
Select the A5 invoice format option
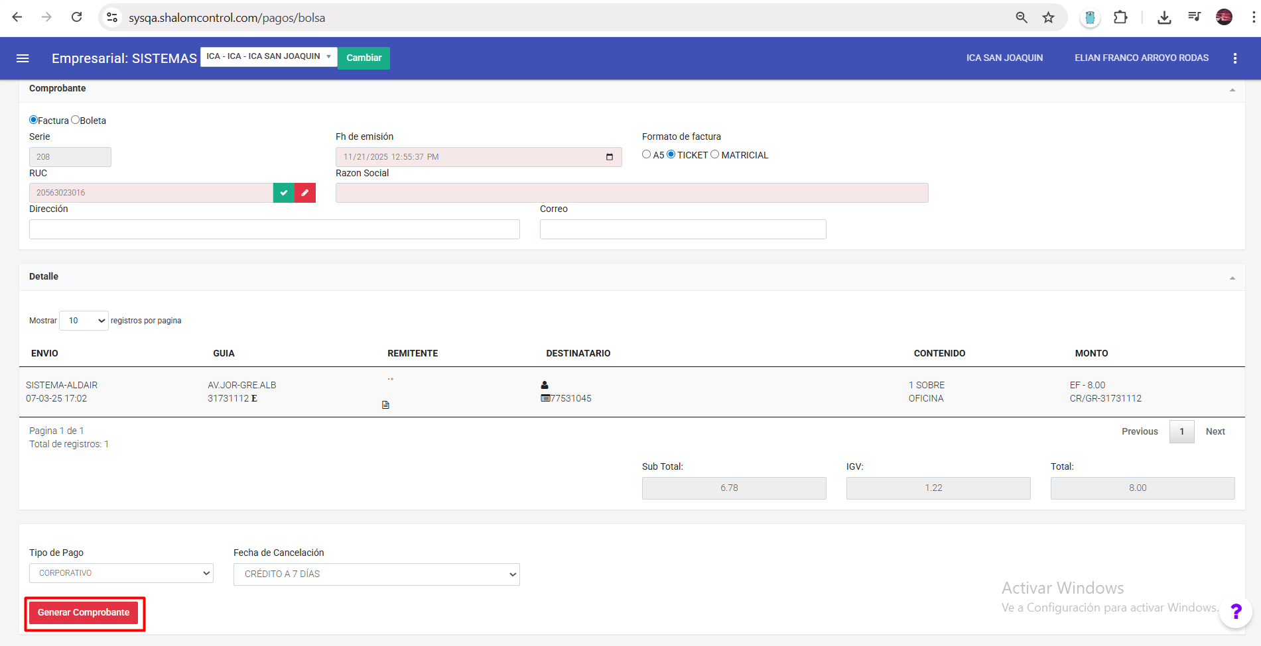tap(646, 154)
